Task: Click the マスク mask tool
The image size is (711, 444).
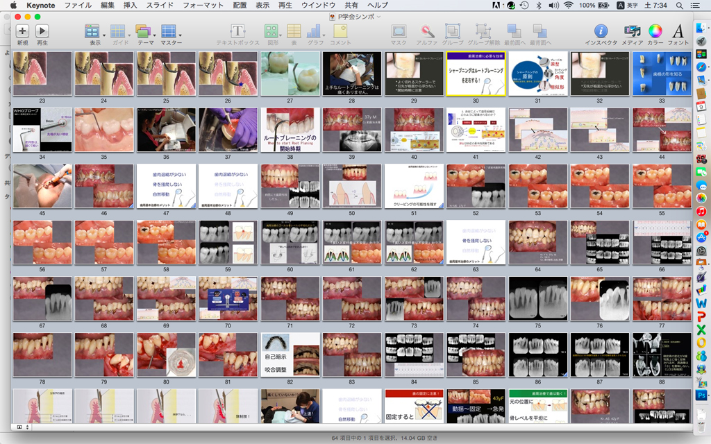Action: click(x=399, y=31)
